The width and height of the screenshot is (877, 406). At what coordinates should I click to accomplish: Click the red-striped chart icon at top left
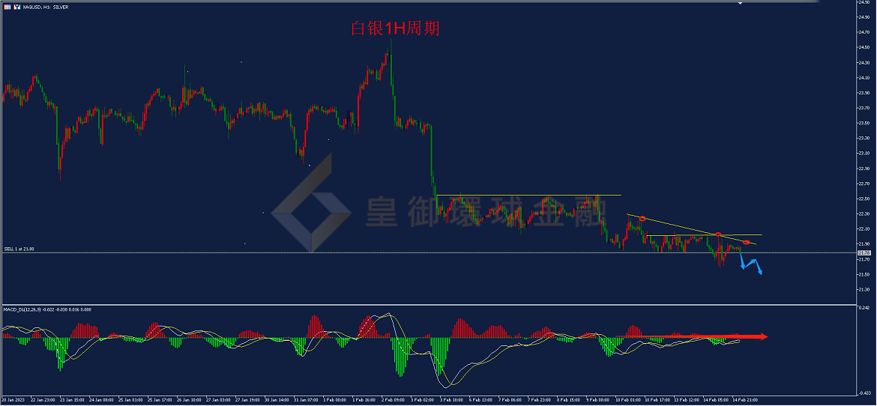tap(7, 7)
